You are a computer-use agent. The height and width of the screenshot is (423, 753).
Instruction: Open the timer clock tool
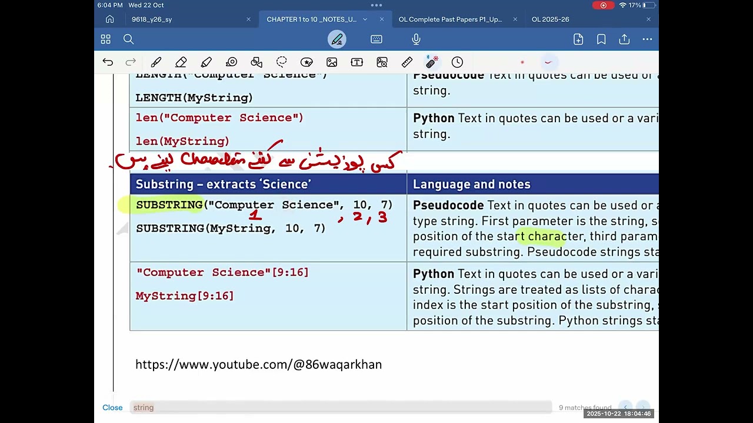tap(457, 62)
